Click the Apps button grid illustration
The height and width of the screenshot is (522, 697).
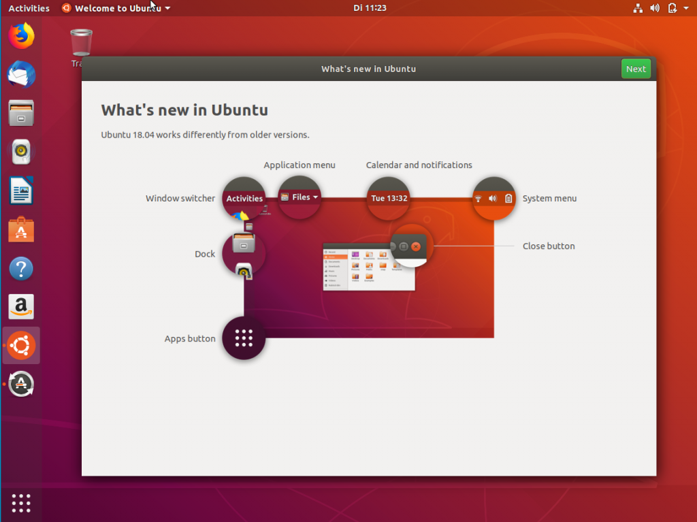coord(244,338)
